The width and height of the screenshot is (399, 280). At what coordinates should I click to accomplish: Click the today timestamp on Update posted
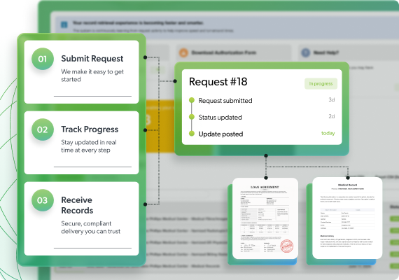328,133
